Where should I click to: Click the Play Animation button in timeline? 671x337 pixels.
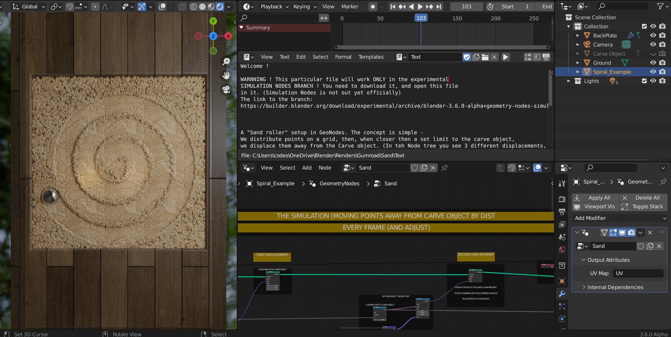(420, 7)
